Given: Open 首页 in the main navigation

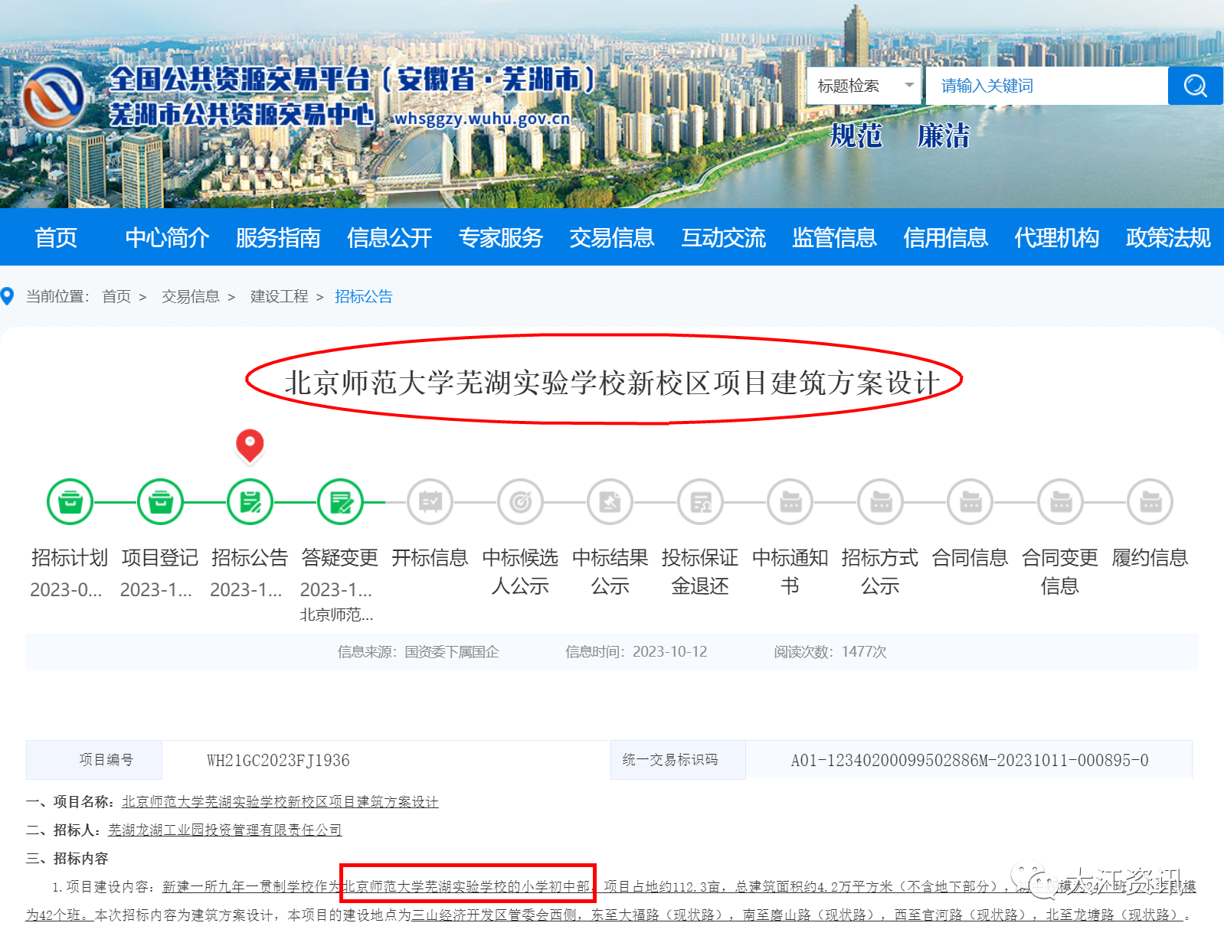Looking at the screenshot, I should pos(56,237).
